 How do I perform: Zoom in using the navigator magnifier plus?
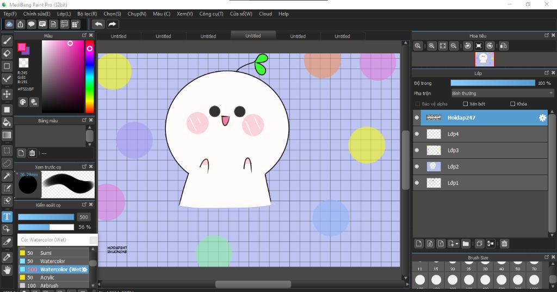tap(431, 46)
